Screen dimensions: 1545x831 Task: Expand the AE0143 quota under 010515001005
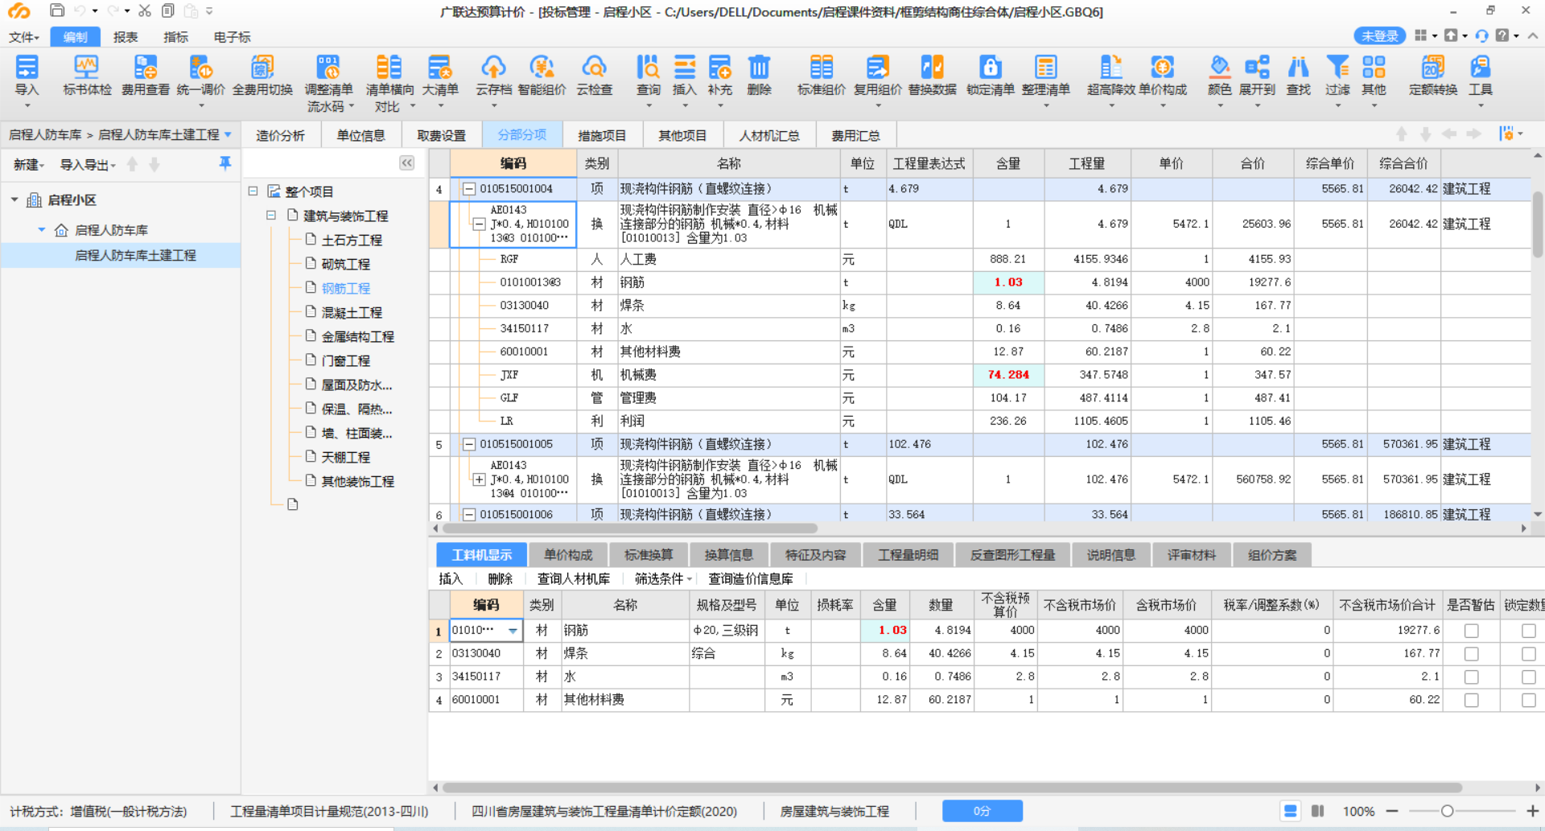tap(479, 479)
